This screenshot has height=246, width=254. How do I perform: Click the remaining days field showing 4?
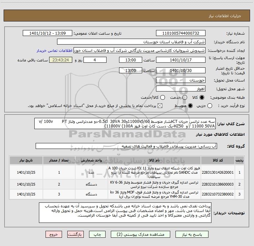pyautogui.click(x=95, y=60)
